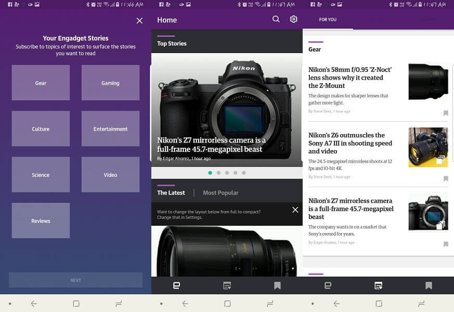Image resolution: width=454 pixels, height=312 pixels.
Task: Tap Android home button under Home screen
Action: 228,304
